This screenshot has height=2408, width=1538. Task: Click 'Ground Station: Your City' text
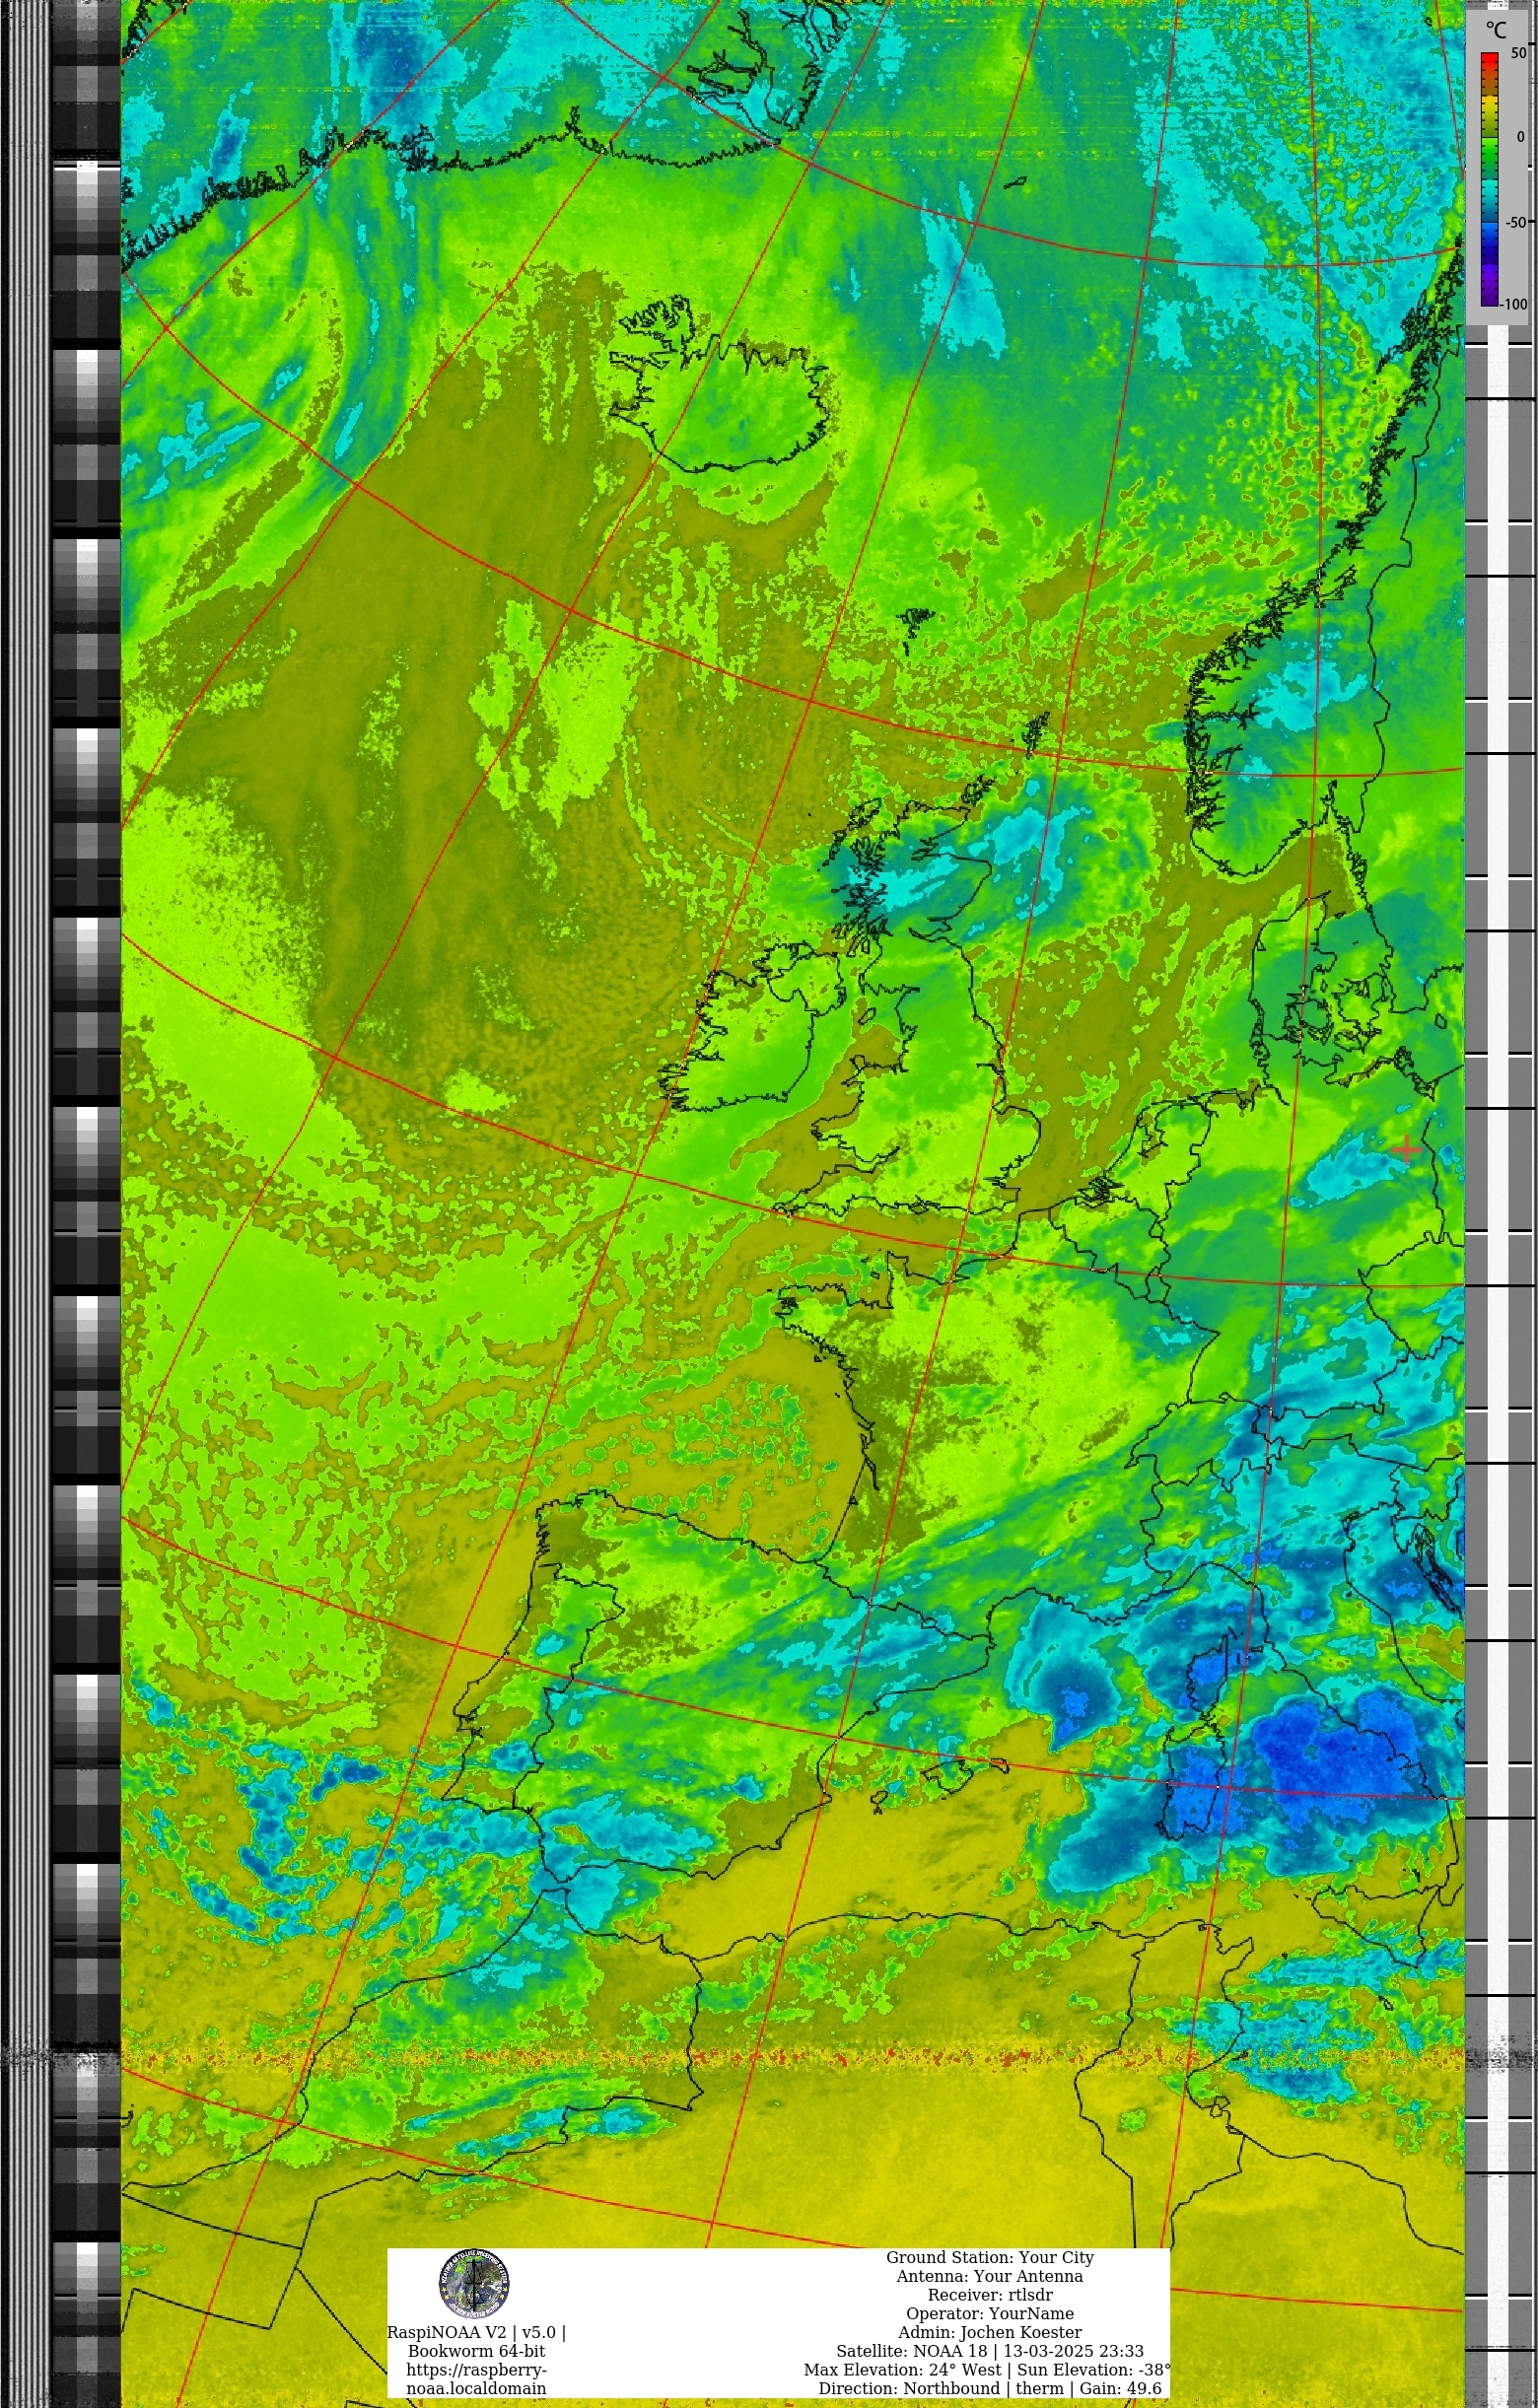click(x=989, y=2257)
